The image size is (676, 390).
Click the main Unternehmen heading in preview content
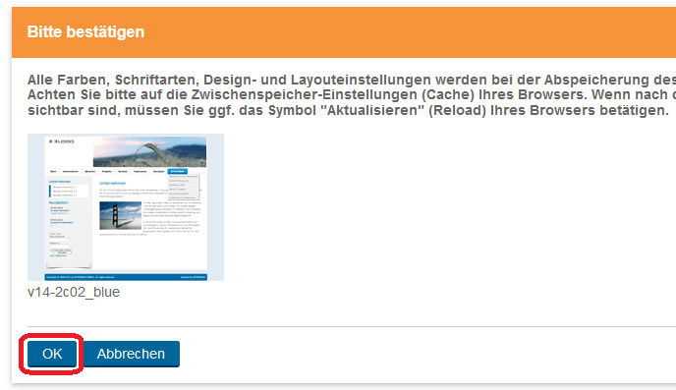tap(113, 183)
